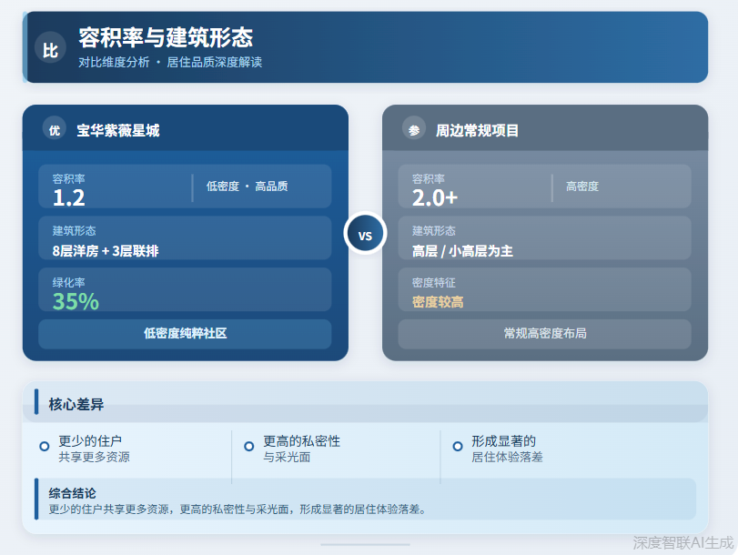
Task: Click bullet circle next to 更少的住户
Action: pos(45,446)
